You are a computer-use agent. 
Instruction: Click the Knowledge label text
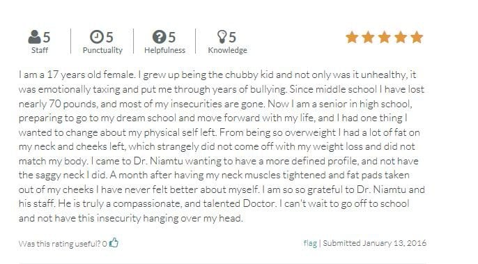pos(227,50)
